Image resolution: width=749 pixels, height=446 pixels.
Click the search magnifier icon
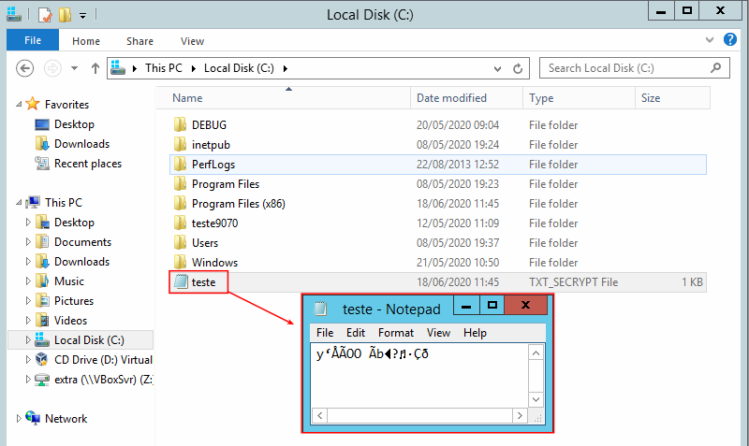[x=716, y=68]
